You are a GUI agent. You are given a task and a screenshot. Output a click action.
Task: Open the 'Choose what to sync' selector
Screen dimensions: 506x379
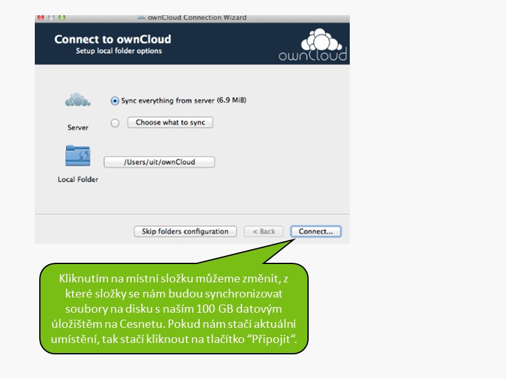(x=170, y=123)
